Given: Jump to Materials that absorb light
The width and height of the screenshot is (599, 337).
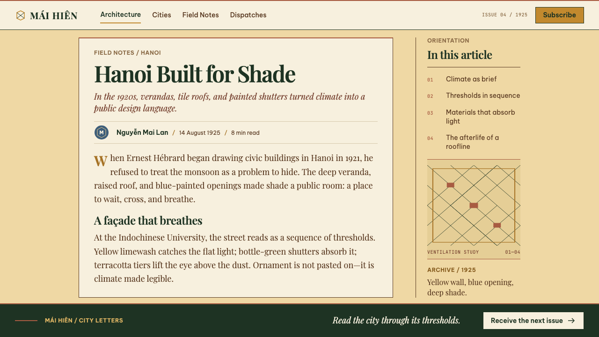Looking at the screenshot, I should (481, 117).
